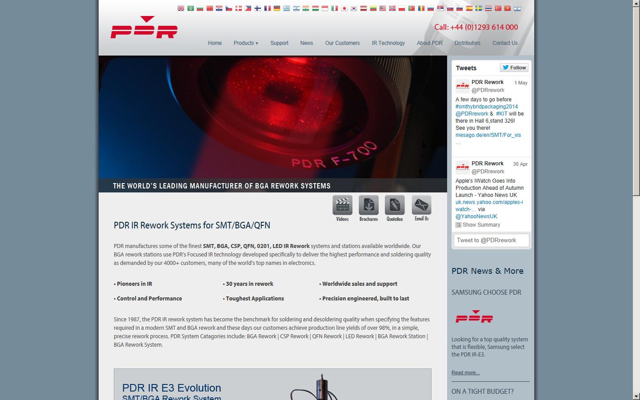
Task: Click the Brochures download icon
Action: click(368, 205)
